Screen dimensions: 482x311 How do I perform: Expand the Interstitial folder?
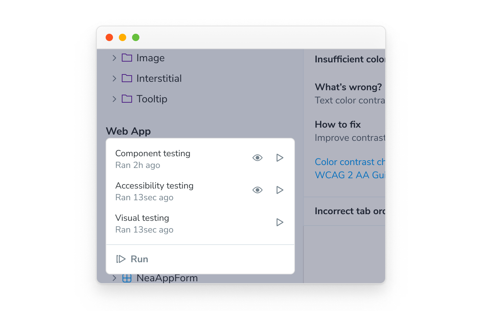114,78
